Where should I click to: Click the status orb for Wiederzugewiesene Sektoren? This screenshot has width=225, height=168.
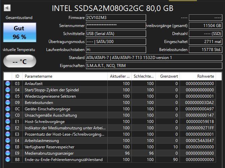8,96
